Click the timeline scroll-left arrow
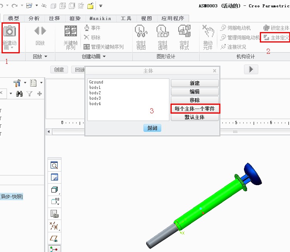This screenshot has height=252, width=290. point(49,132)
